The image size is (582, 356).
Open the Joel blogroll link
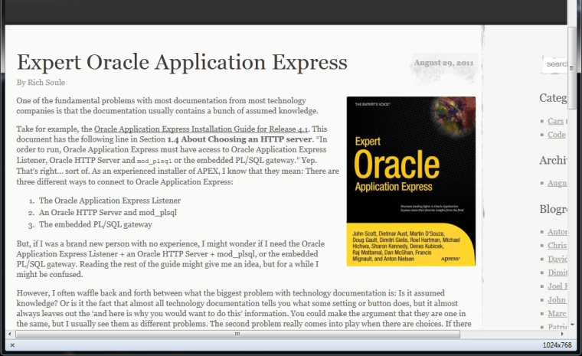tap(557, 286)
